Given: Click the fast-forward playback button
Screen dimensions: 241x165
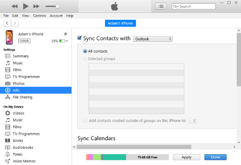Looking at the screenshot, I should pyautogui.click(x=36, y=7).
